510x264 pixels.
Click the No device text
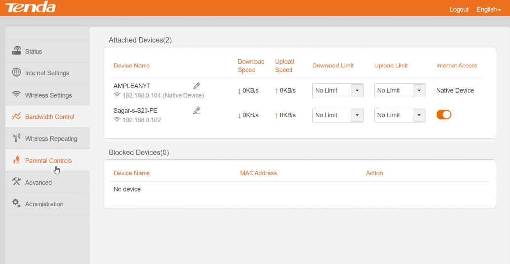coord(127,189)
